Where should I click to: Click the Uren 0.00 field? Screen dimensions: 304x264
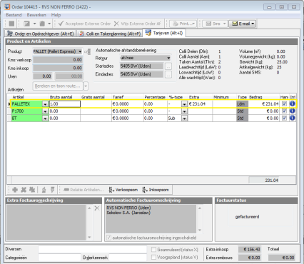(42, 76)
